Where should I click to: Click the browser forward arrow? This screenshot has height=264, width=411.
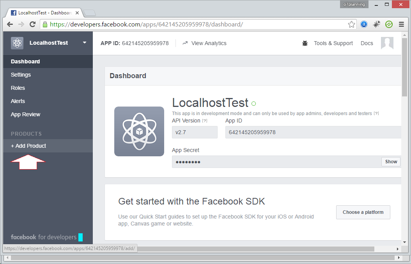[21, 24]
